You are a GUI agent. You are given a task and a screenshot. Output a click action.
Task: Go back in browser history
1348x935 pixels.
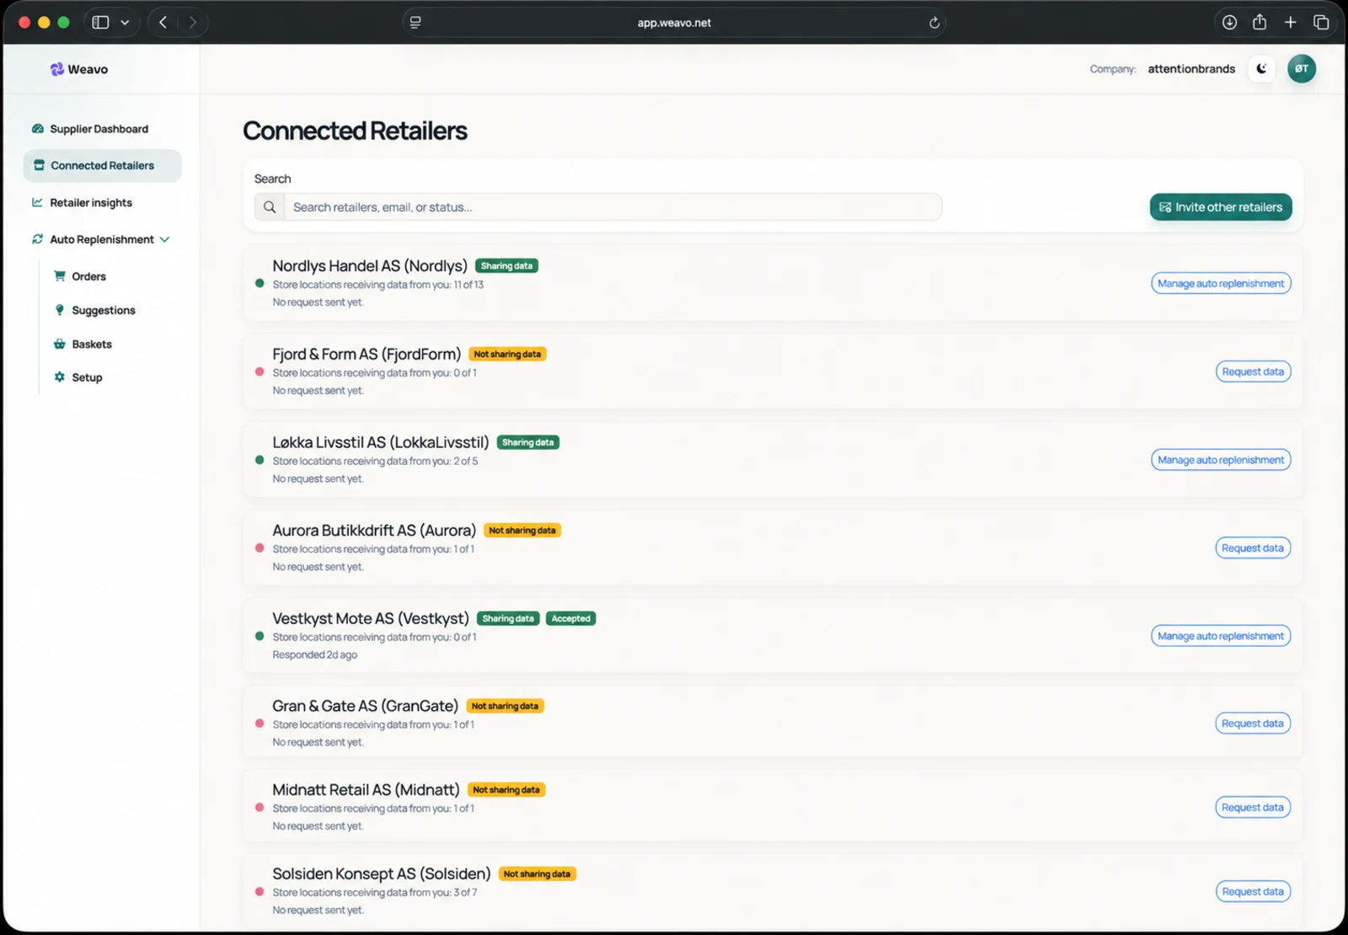[163, 23]
